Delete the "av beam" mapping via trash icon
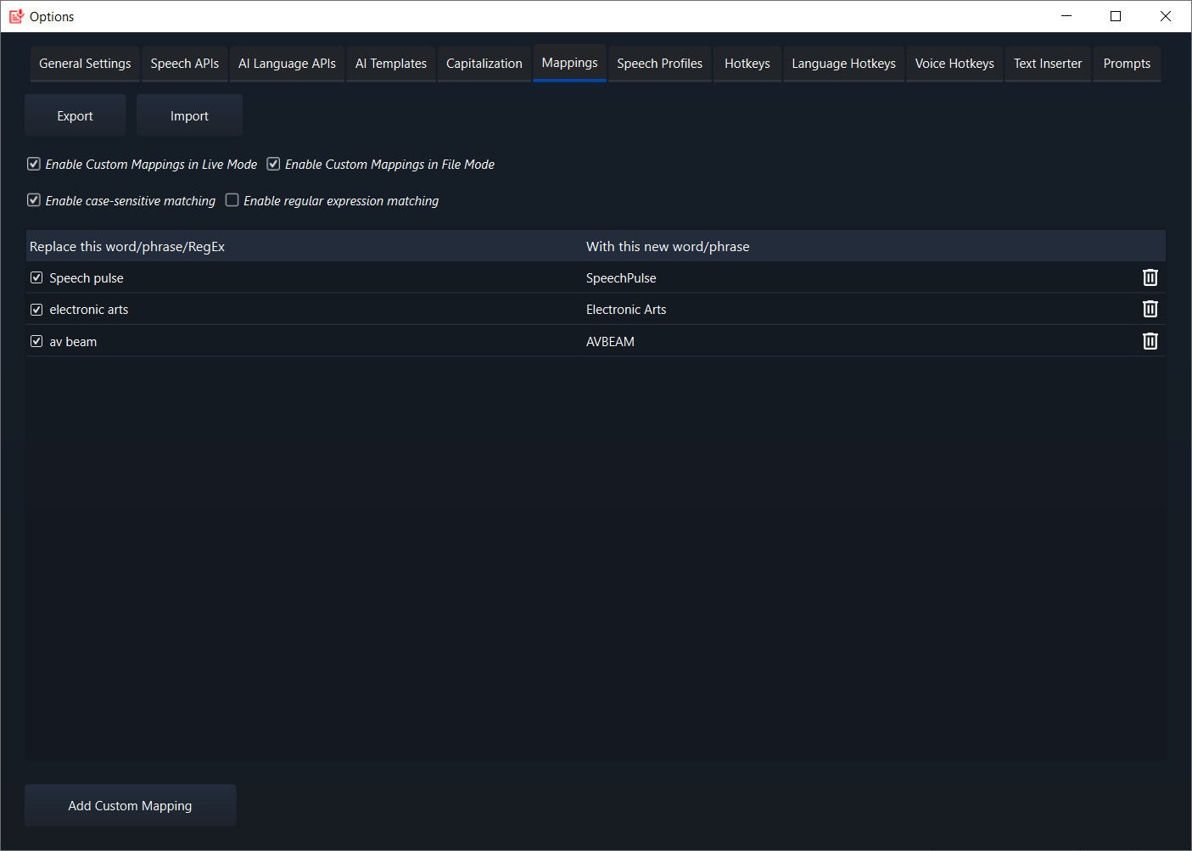This screenshot has width=1192, height=851. [1150, 340]
